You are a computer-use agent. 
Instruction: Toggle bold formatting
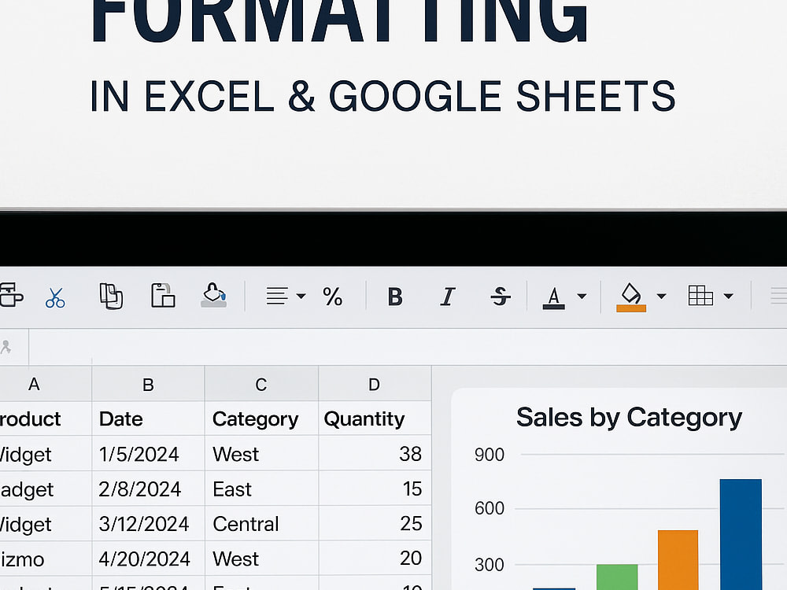(395, 297)
